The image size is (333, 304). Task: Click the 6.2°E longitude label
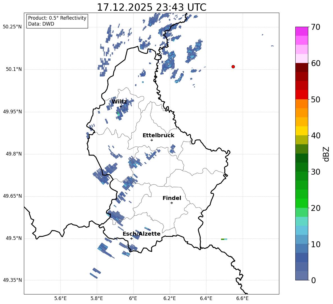[170, 298]
